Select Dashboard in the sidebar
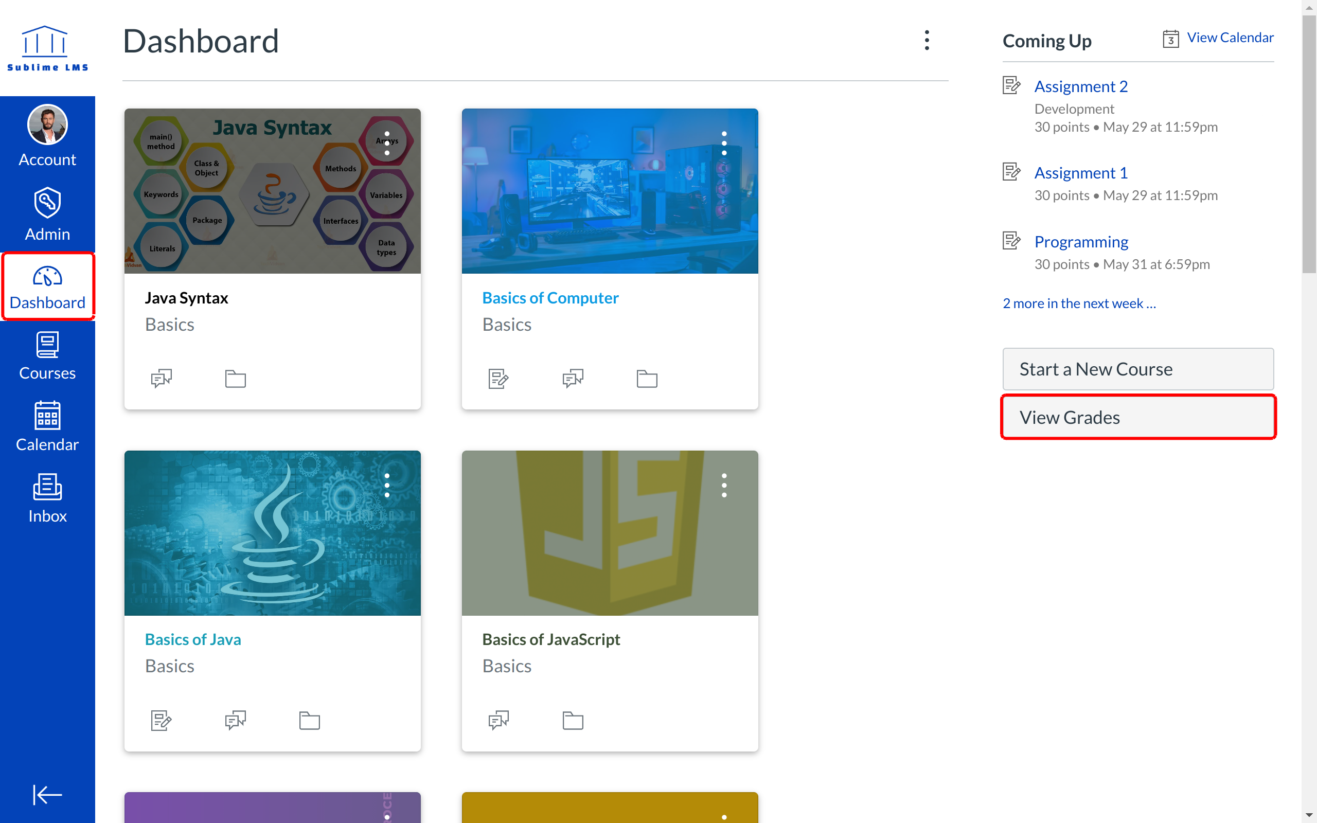1317x823 pixels. pyautogui.click(x=47, y=287)
